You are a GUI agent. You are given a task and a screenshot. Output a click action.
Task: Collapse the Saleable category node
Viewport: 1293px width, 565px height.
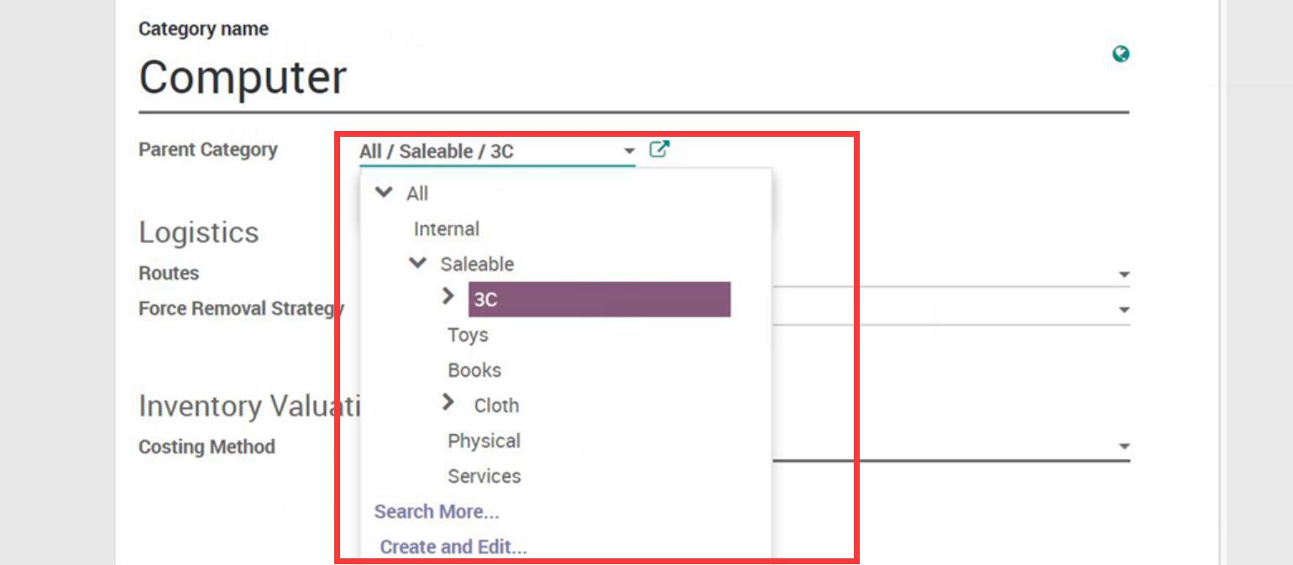point(417,264)
